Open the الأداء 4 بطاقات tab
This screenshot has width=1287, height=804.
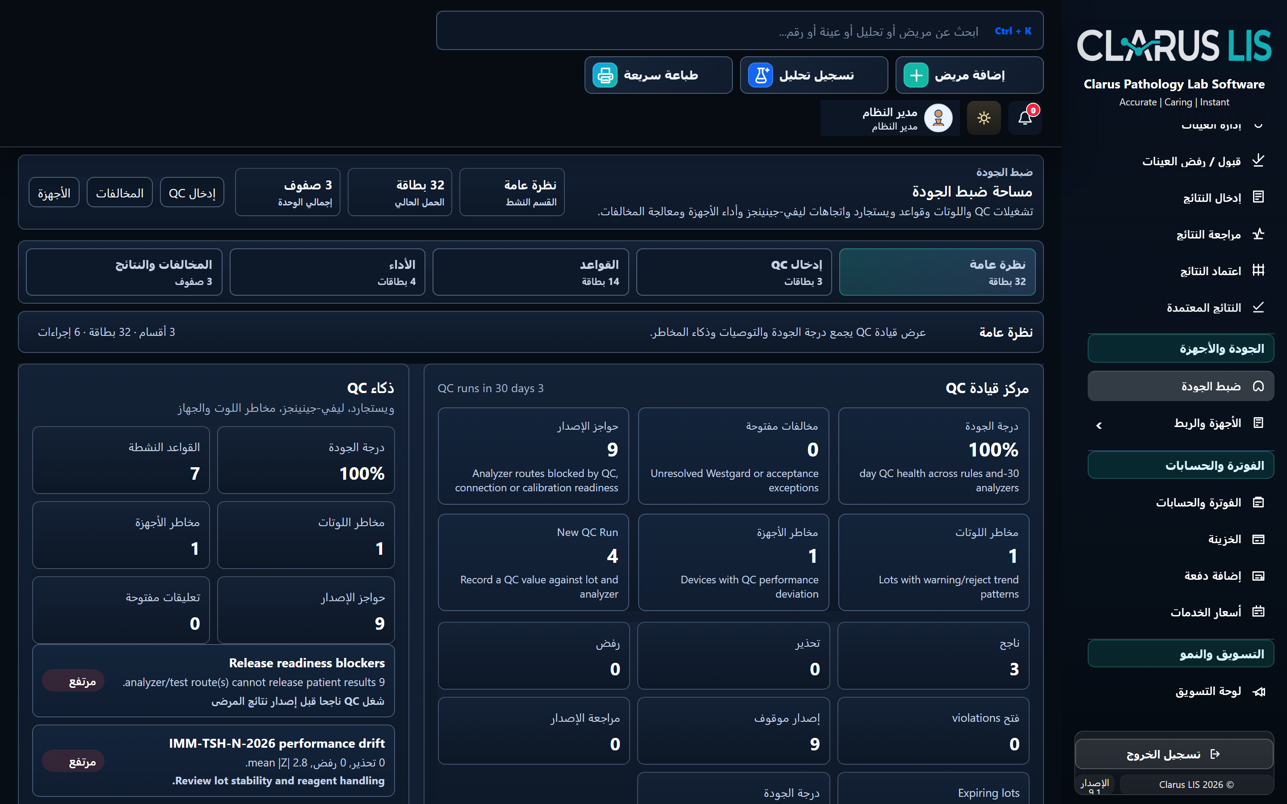point(328,272)
